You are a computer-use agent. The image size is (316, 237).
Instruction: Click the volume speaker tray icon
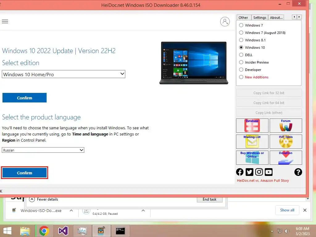pyautogui.click(x=287, y=231)
